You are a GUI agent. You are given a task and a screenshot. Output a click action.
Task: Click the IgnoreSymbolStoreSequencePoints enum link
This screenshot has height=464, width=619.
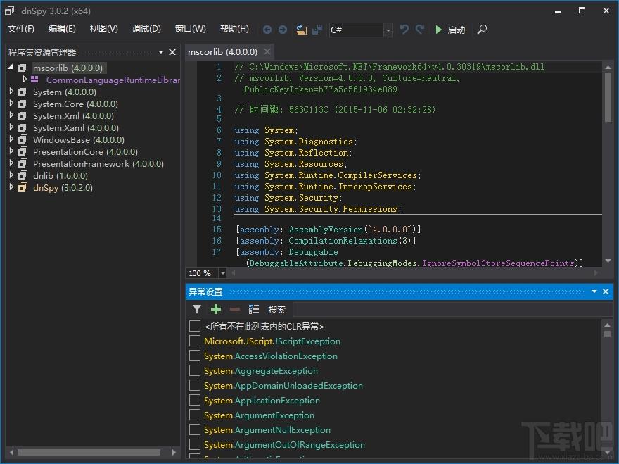[x=498, y=263]
